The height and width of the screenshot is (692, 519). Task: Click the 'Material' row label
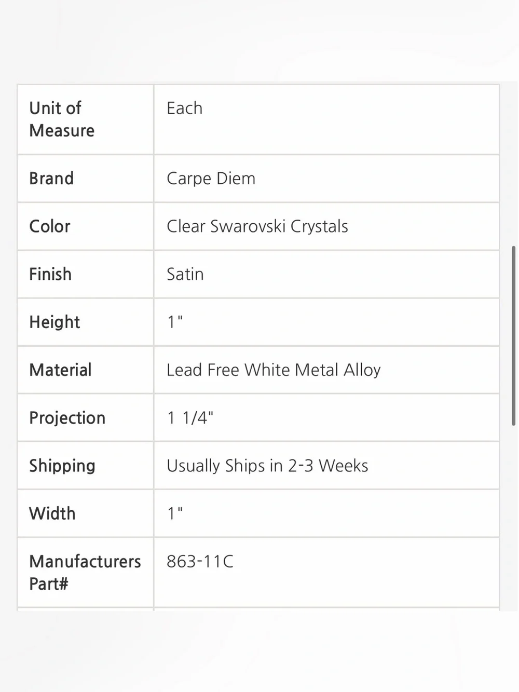pyautogui.click(x=60, y=370)
